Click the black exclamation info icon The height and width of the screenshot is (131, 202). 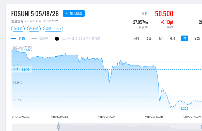pyautogui.click(x=57, y=39)
